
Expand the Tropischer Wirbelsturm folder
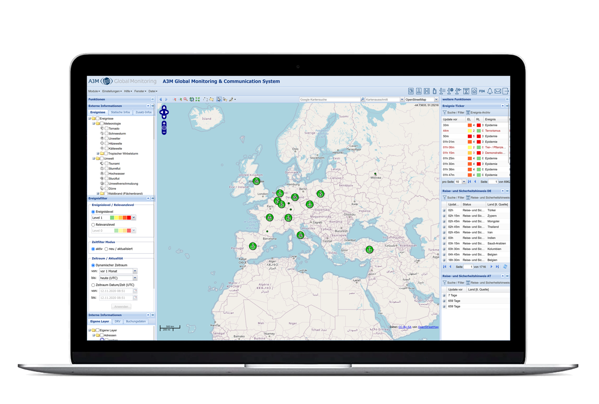click(x=98, y=154)
